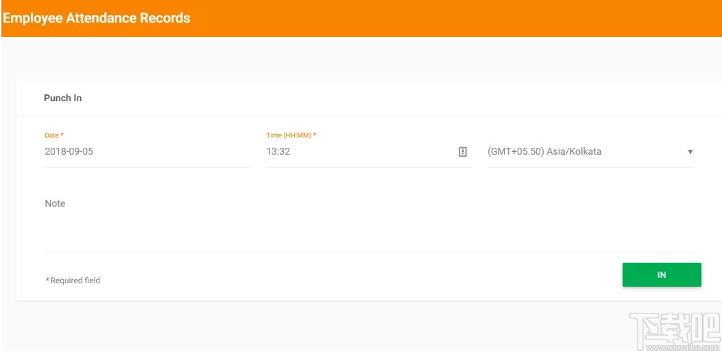Expand timezone list via the arrow
Image resolution: width=722 pixels, height=351 pixels.
pyautogui.click(x=690, y=152)
